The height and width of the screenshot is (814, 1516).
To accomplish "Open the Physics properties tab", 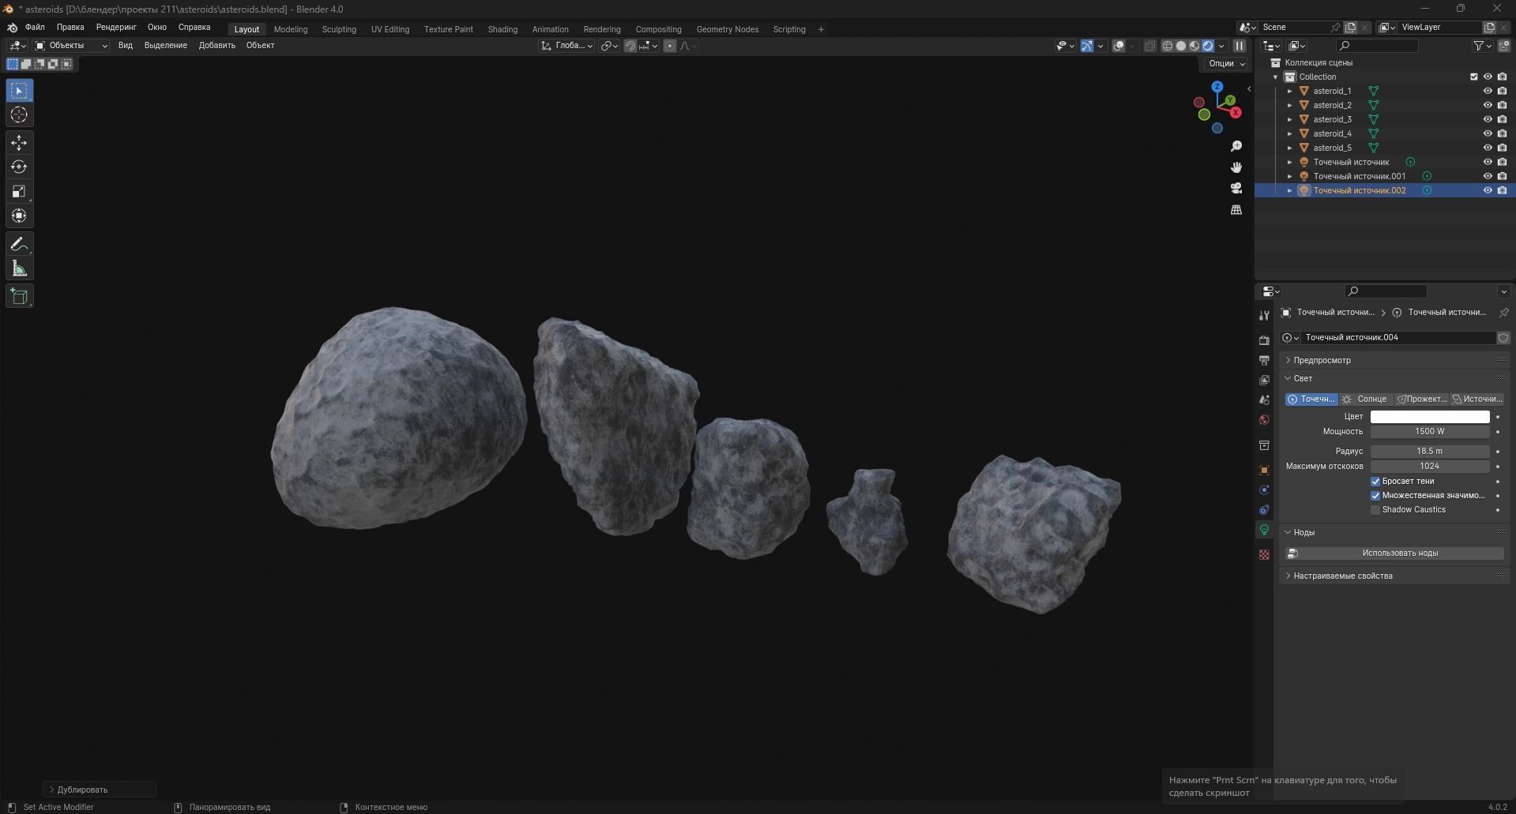I will click(1264, 490).
